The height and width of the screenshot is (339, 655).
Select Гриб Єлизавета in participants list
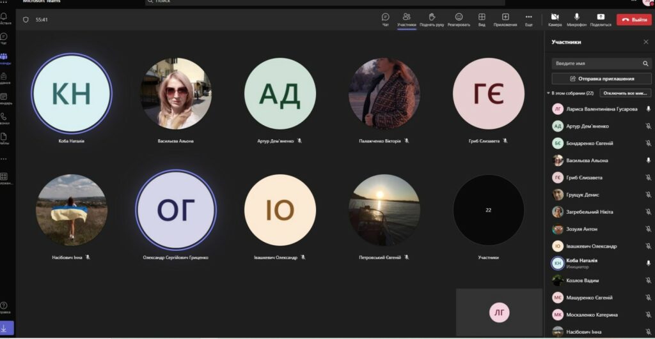(x=601, y=177)
